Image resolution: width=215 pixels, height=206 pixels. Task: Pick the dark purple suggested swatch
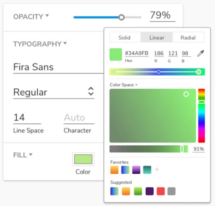150,191
